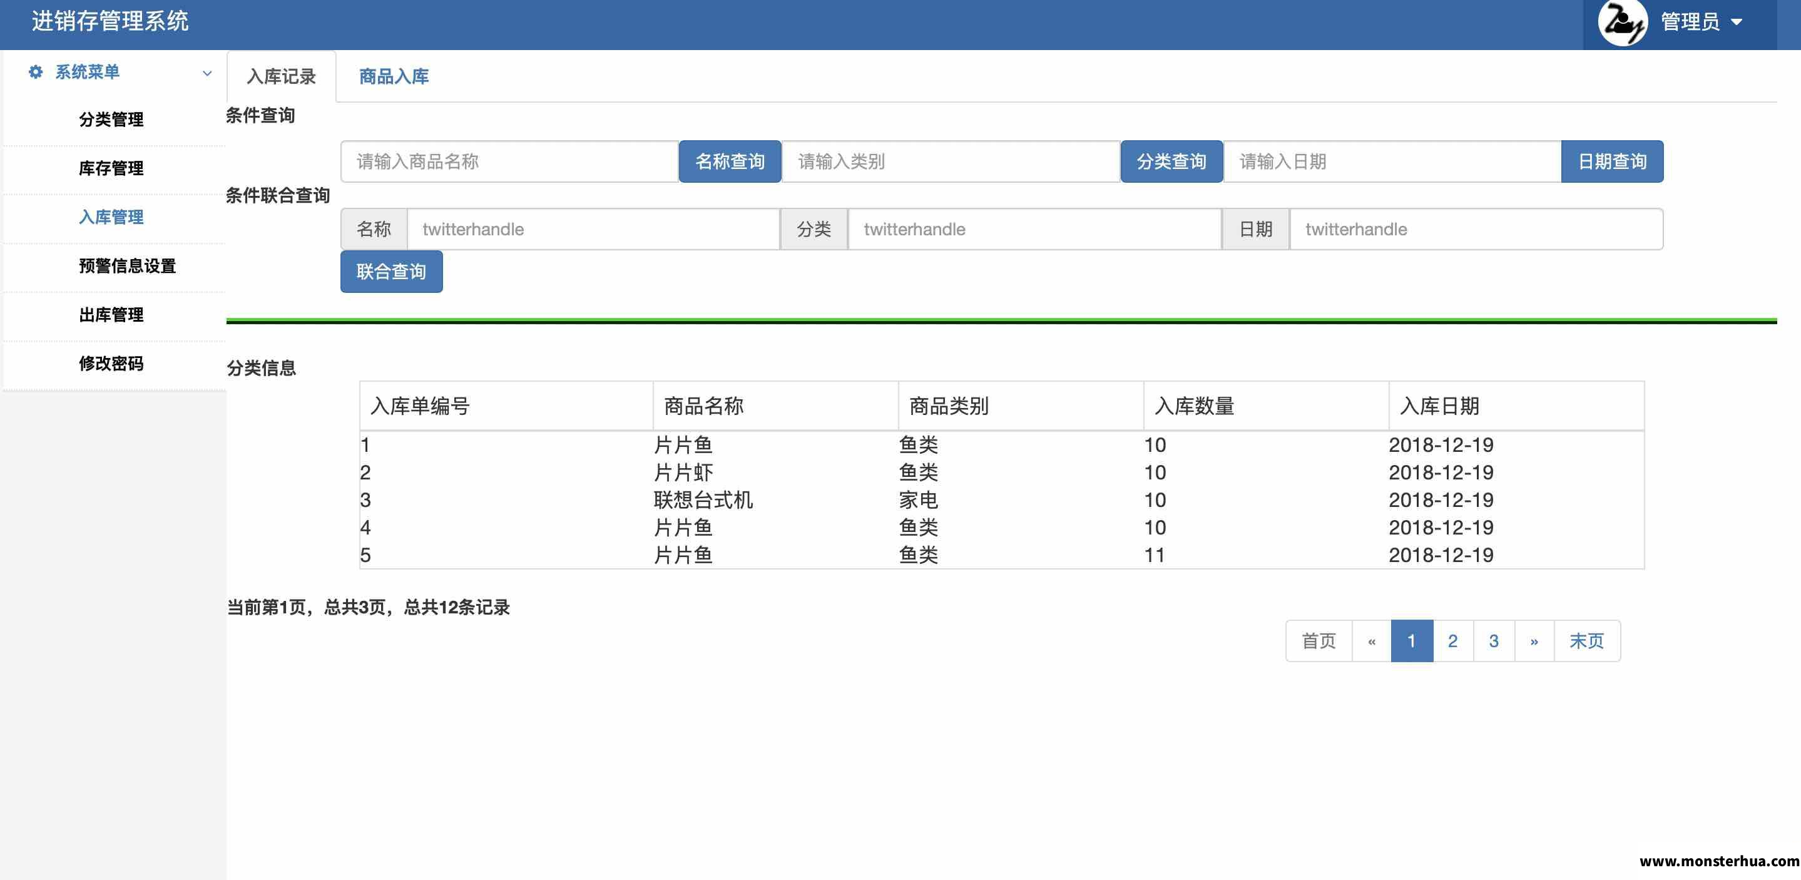Select page 1 in pagination

[1412, 641]
